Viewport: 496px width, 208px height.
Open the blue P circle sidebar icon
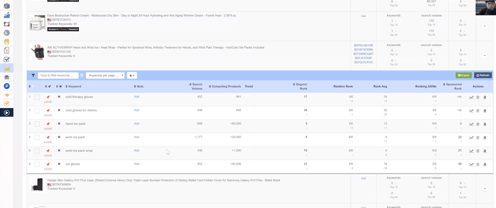click(7, 86)
